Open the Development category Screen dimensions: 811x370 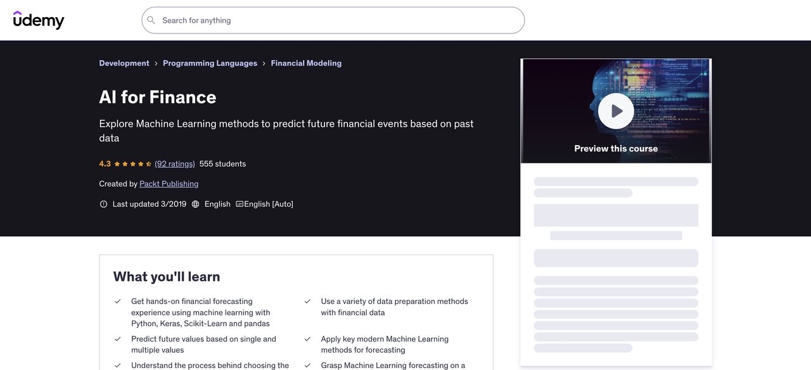pos(124,63)
